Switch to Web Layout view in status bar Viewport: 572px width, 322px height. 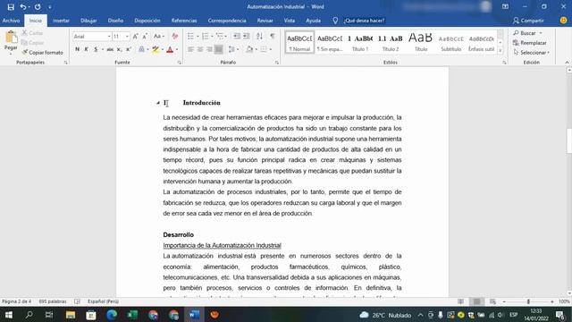[x=492, y=301]
